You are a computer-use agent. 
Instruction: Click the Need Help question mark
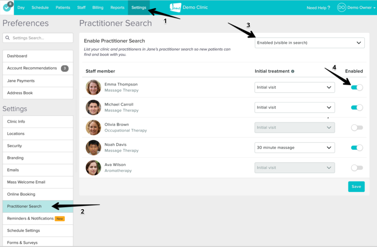(x=329, y=8)
